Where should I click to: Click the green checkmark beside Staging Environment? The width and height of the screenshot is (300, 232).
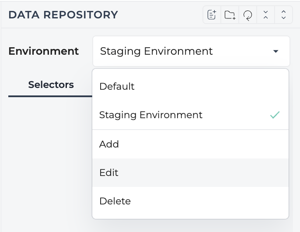[275, 115]
